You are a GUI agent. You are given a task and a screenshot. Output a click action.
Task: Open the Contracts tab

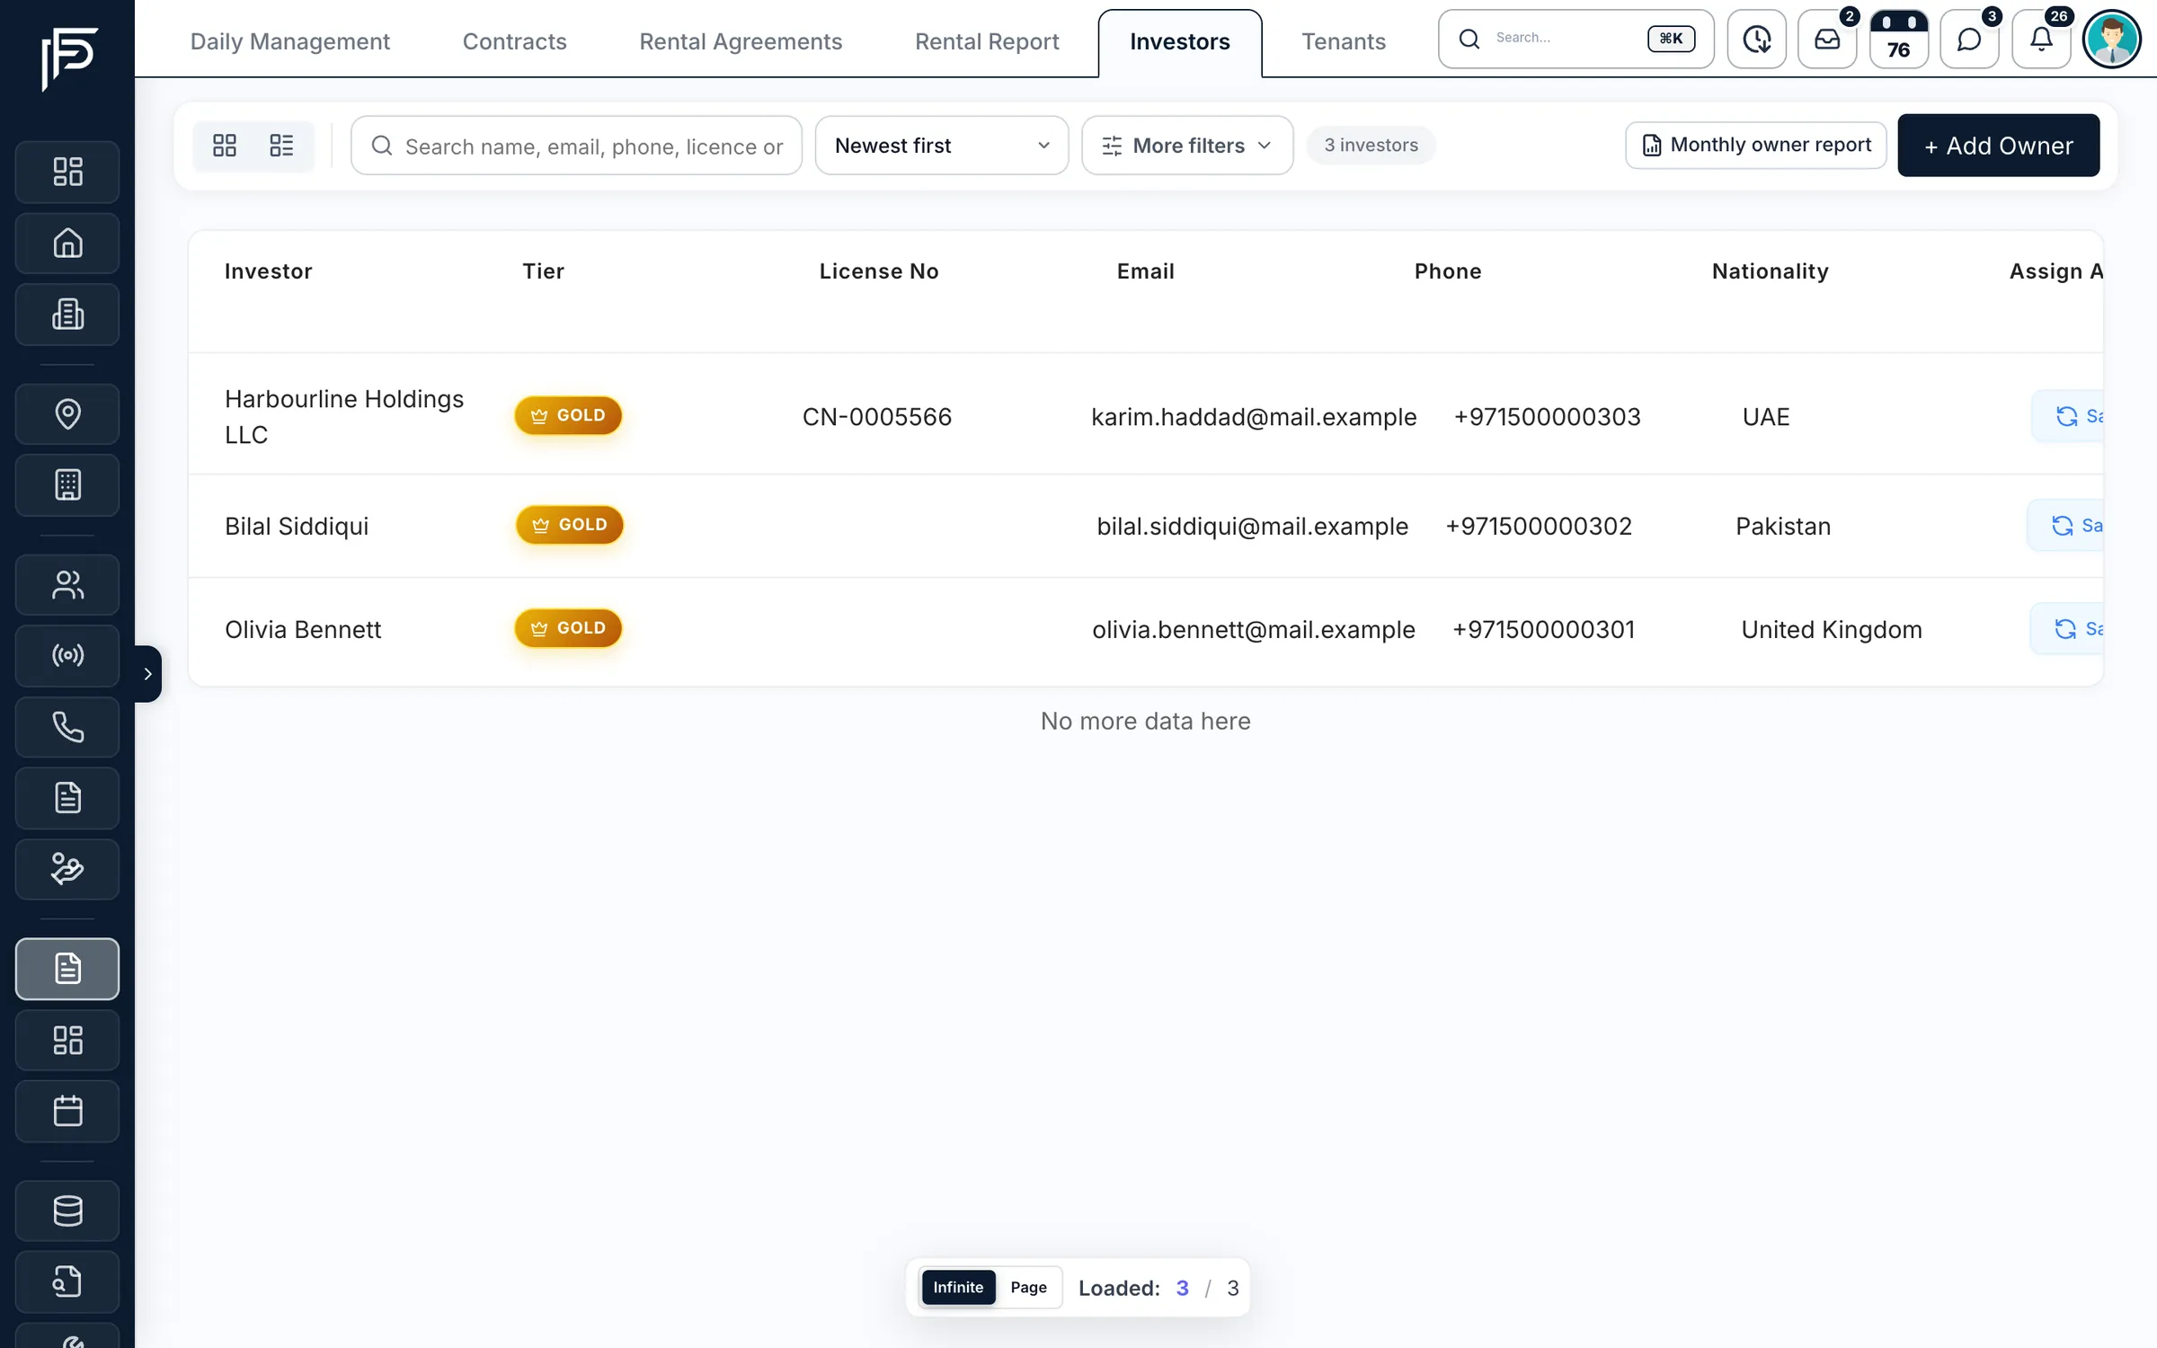(514, 41)
